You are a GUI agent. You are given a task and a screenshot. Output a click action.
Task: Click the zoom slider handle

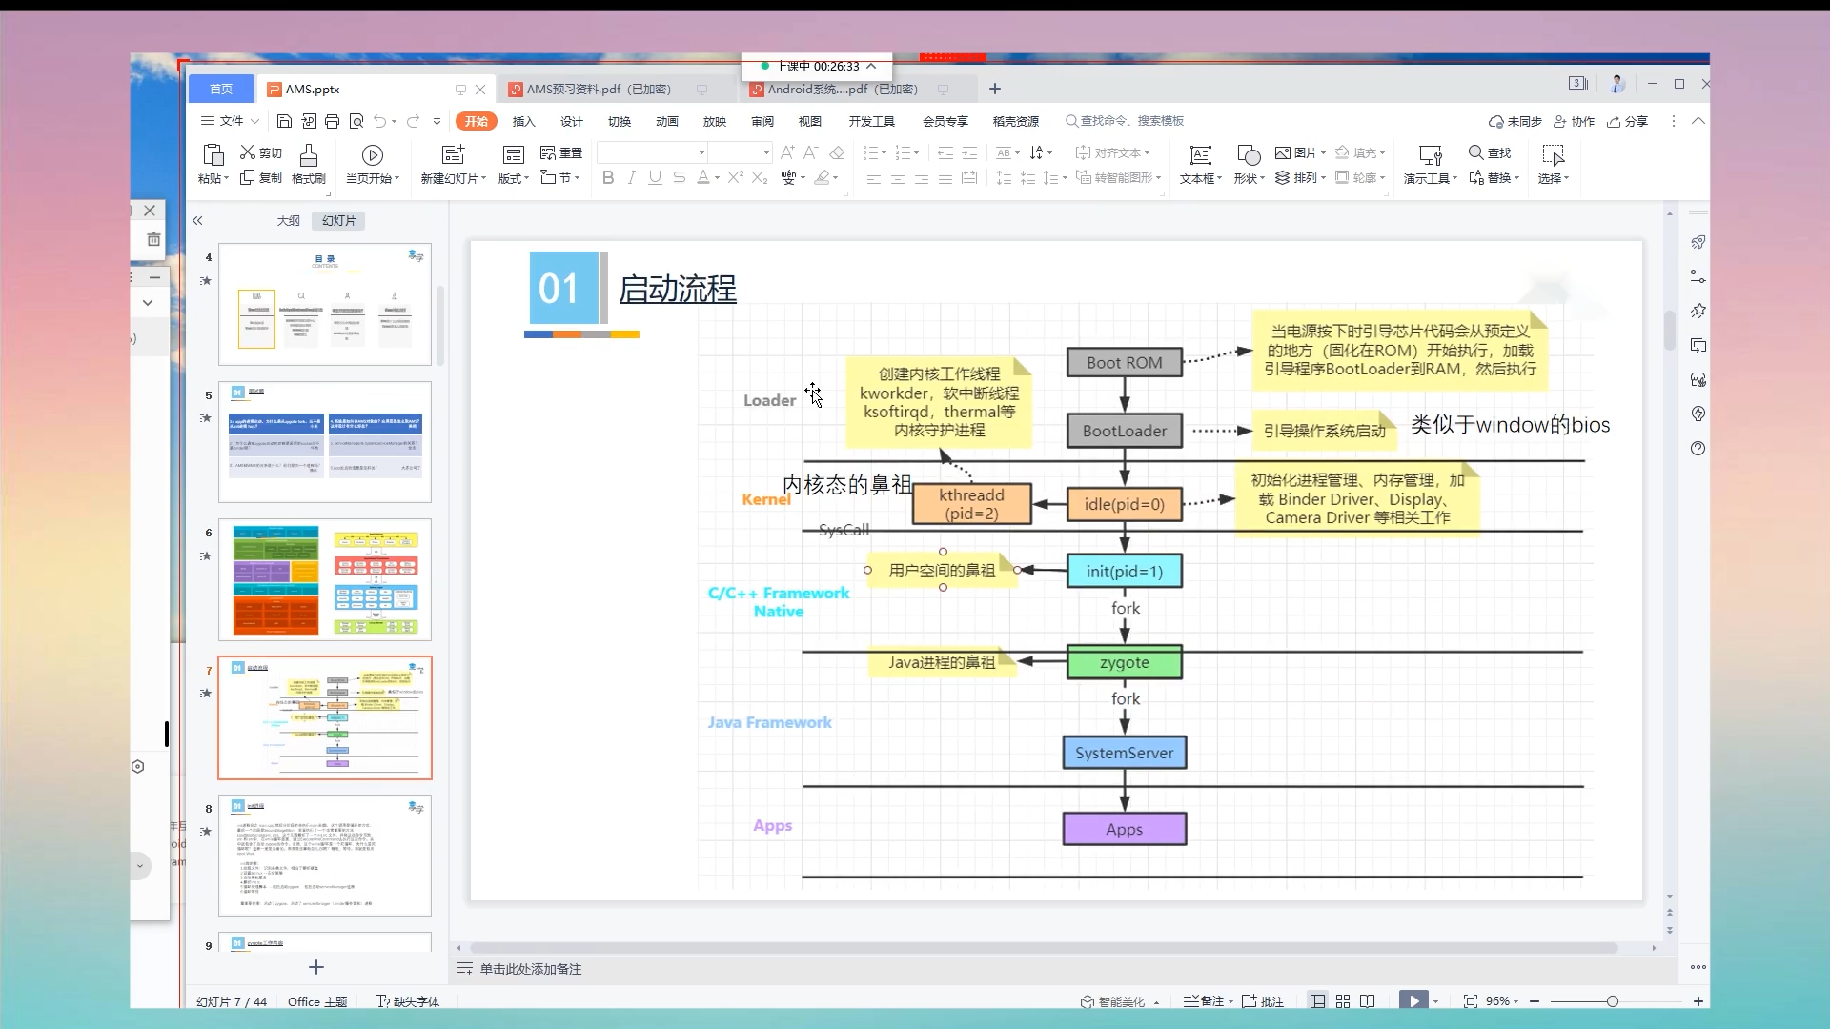click(1612, 1001)
